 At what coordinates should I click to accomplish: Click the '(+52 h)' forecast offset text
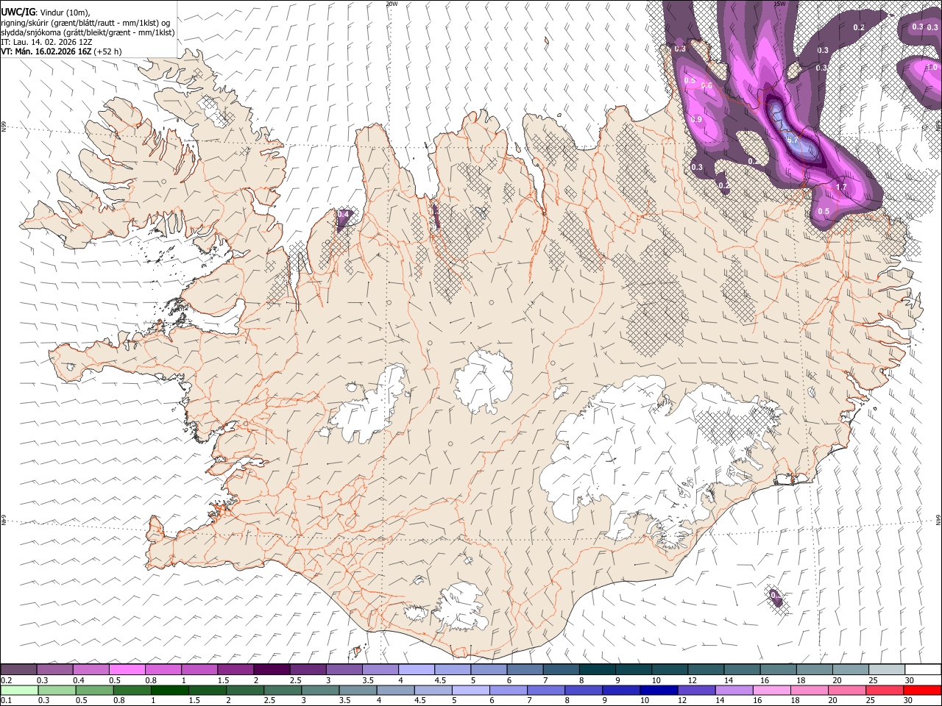[107, 51]
